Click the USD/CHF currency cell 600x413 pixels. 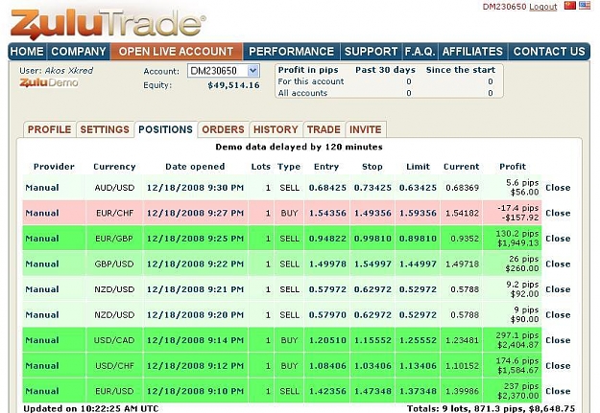coord(115,366)
